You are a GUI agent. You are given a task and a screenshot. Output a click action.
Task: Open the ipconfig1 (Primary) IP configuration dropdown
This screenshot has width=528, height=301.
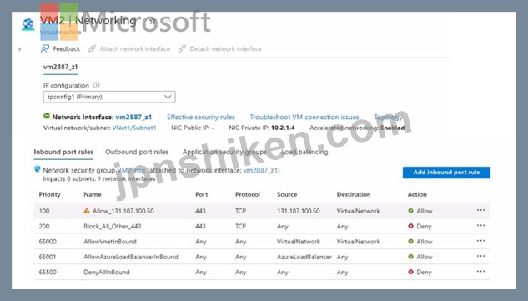tap(109, 97)
